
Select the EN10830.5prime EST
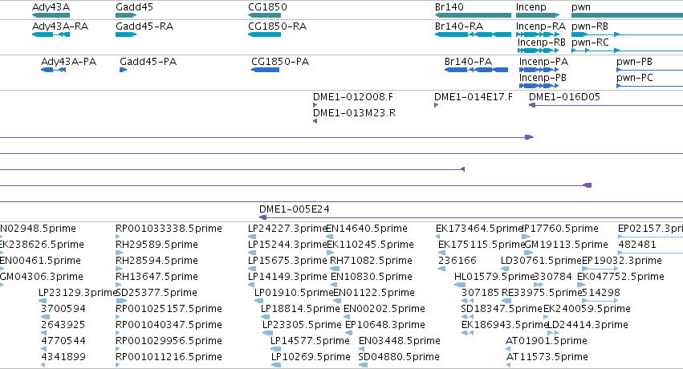(372, 277)
